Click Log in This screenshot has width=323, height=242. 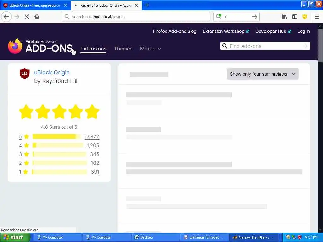[x=304, y=31]
